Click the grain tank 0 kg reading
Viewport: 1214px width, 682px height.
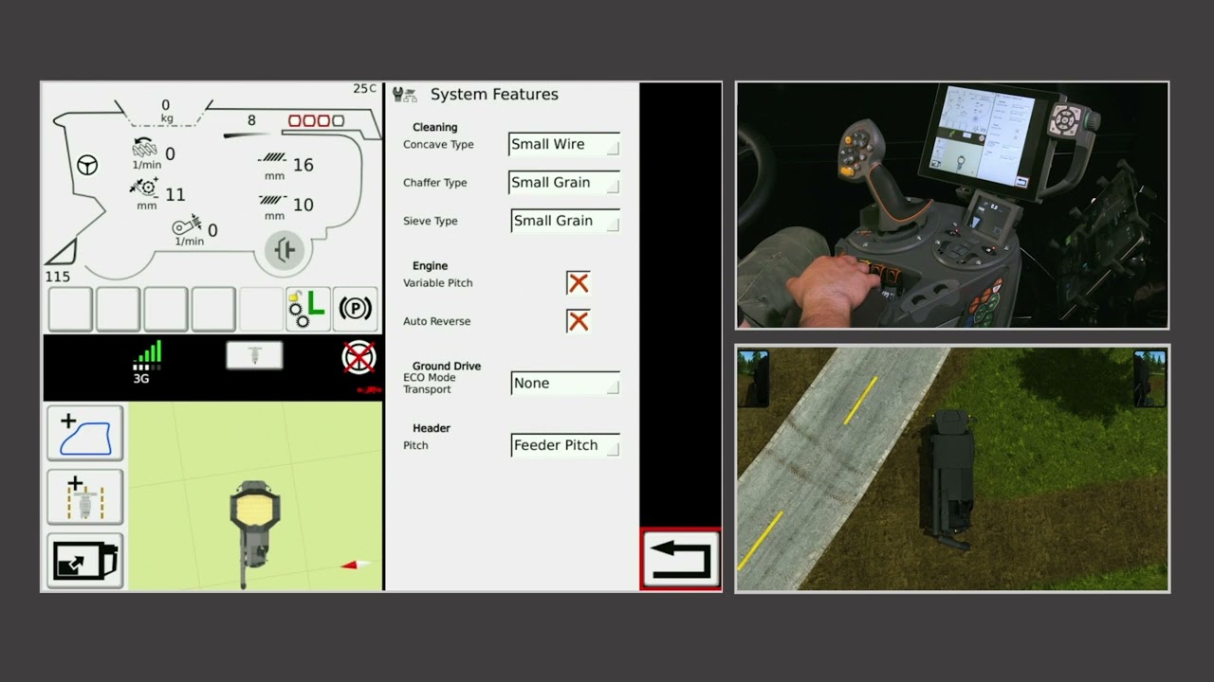tap(166, 111)
